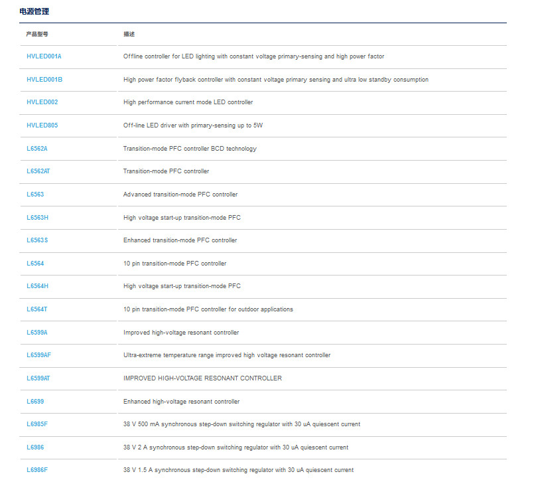Open the L6564H product link
Viewport: 534px width, 478px height.
click(x=37, y=285)
